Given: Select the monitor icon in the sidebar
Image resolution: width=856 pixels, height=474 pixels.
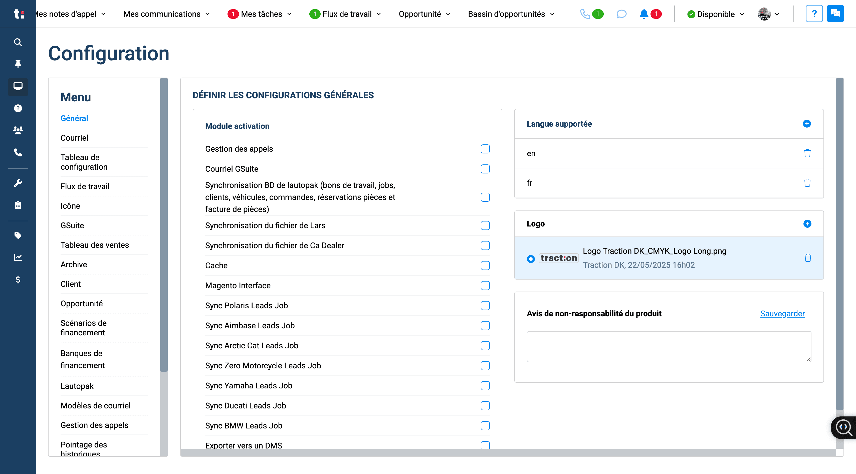Looking at the screenshot, I should pyautogui.click(x=18, y=86).
